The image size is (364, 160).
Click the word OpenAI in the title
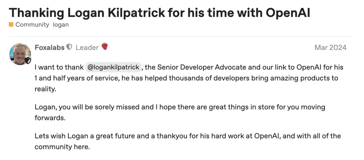click(x=288, y=12)
